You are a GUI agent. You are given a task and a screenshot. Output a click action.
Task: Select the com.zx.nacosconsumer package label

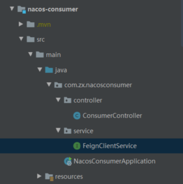(x=98, y=85)
